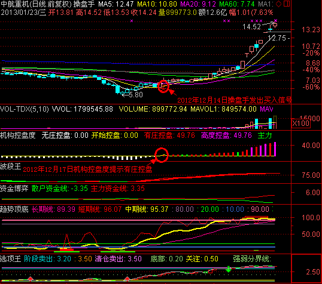Image resolution: width=322 pixels, height=284 pixels.
Task: Click the X100 volume scale box
Action: click(x=301, y=124)
